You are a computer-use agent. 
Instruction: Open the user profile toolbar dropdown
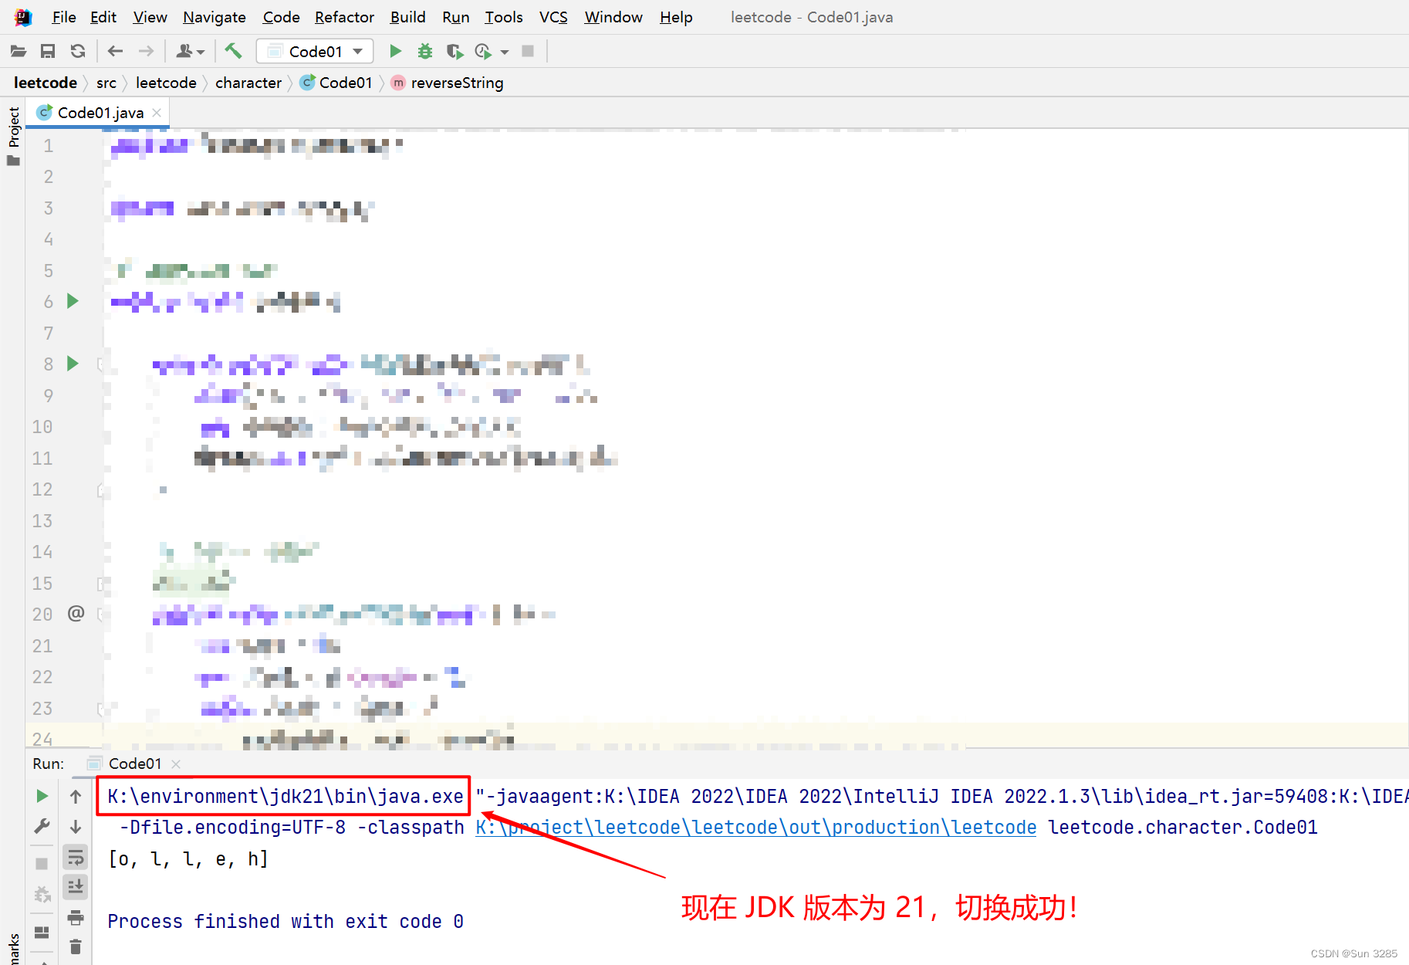(190, 51)
